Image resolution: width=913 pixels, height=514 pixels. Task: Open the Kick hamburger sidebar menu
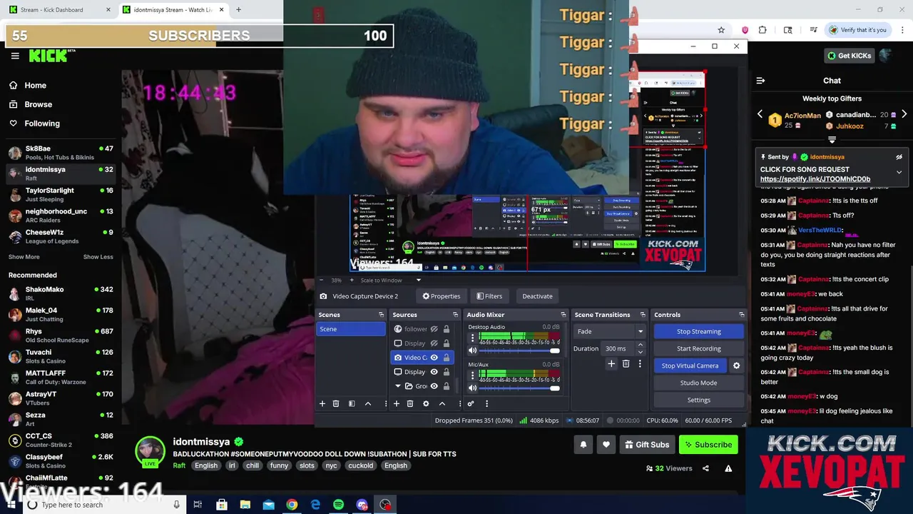pyautogui.click(x=15, y=56)
